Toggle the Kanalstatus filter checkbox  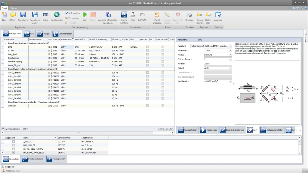click(6, 129)
